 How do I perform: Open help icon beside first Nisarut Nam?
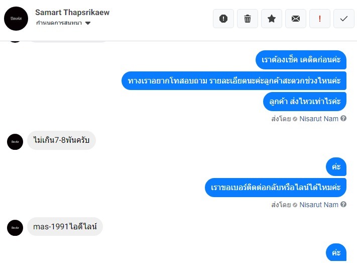(x=343, y=118)
